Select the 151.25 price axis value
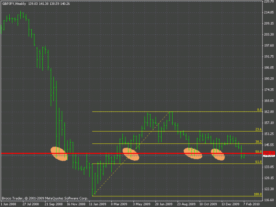The image size is (276, 207). (269, 134)
